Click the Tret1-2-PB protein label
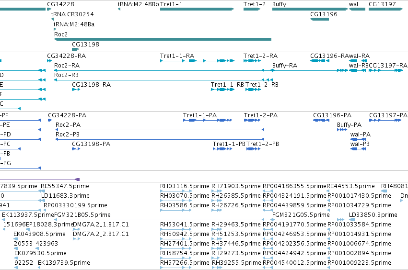Viewport: 408px width, 270px height. pyautogui.click(x=263, y=144)
